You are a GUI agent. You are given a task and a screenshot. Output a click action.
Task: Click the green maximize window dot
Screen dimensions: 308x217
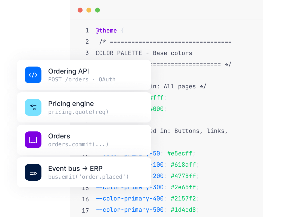click(97, 10)
